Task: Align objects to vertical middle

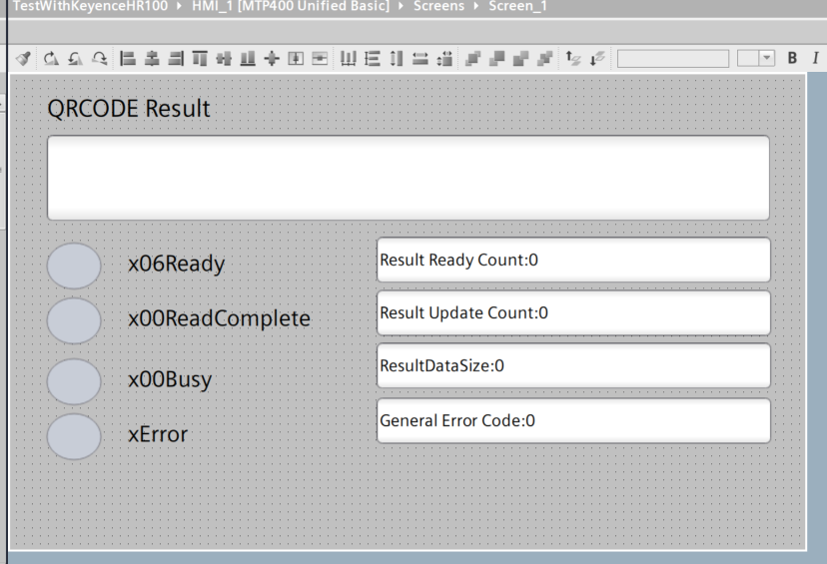Action: [x=224, y=58]
